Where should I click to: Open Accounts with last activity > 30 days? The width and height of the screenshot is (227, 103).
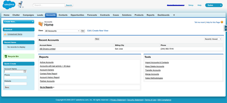[x=55, y=66]
